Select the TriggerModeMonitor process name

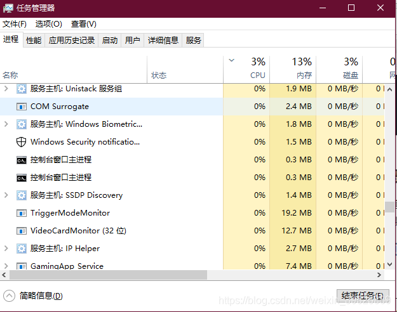coord(70,213)
